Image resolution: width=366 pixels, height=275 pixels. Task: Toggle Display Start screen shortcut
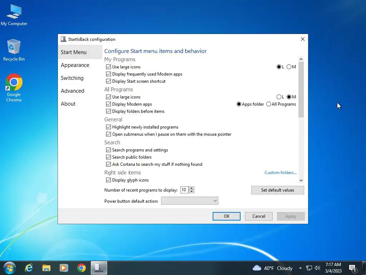pyautogui.click(x=108, y=81)
